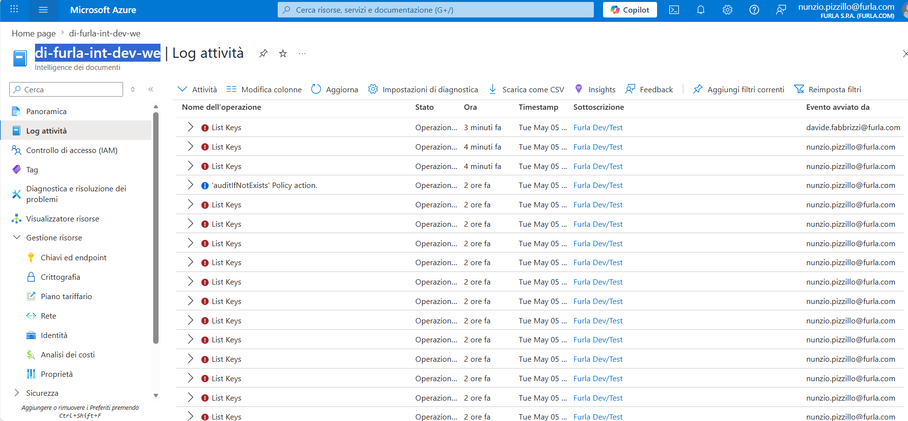Screen dimensions: 908x421
Task: Add di-furla-int-dev-we to favorites star
Action: coord(283,53)
